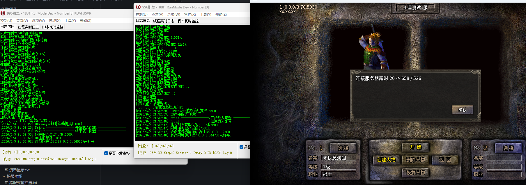526x185 pixels.
Task: Click the 996引擎 app icon in the KUAFUSVR window
Action: [3, 13]
